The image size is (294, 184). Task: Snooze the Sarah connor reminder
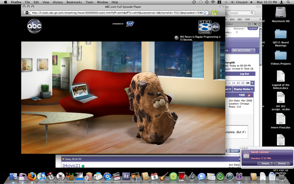[265, 163]
